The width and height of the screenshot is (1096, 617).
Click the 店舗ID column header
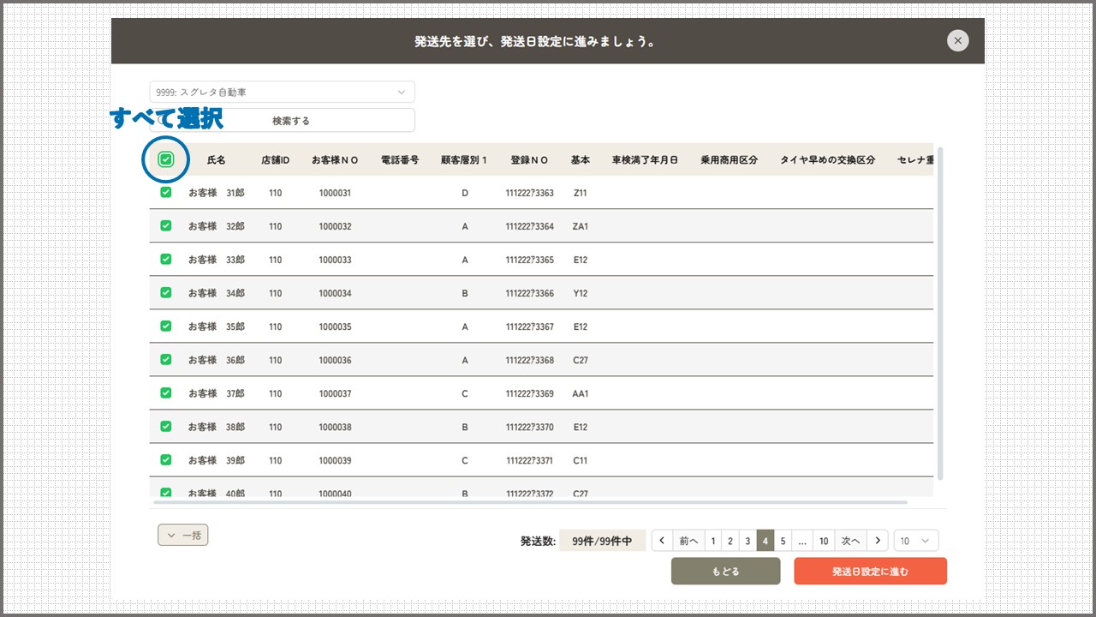coord(276,160)
